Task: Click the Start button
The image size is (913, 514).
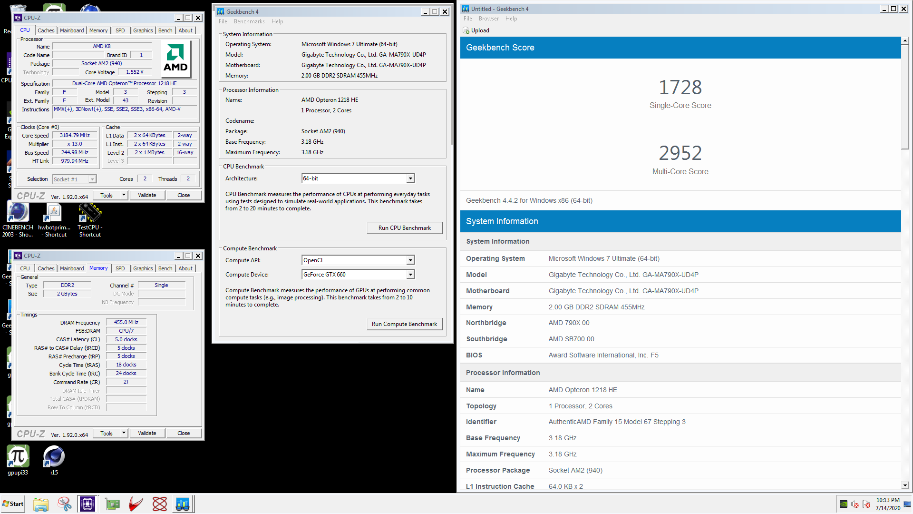Action: (x=13, y=504)
